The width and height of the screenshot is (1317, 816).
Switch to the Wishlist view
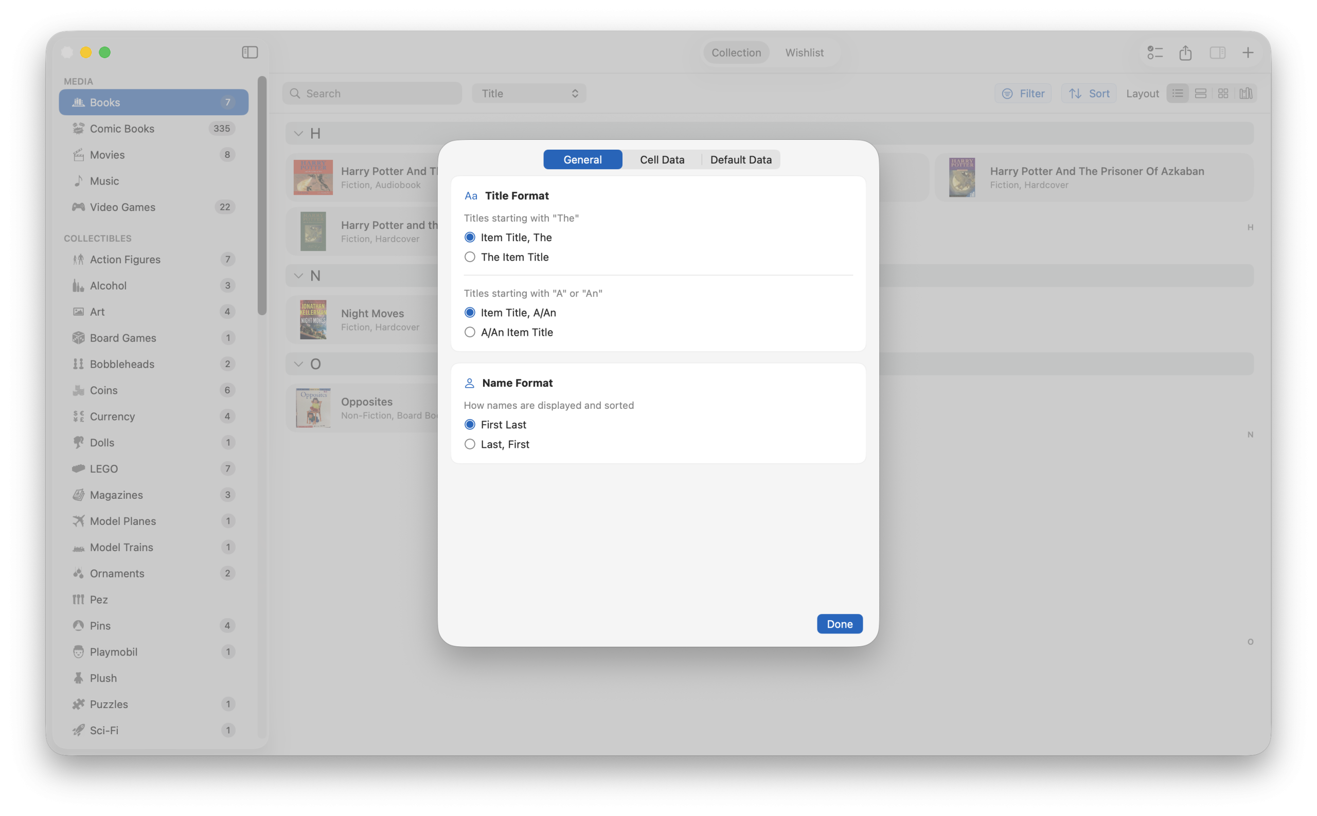click(805, 52)
